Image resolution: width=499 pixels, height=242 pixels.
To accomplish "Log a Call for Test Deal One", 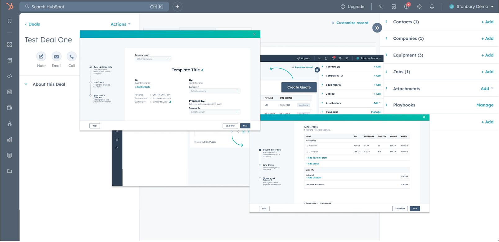I will [x=72, y=56].
